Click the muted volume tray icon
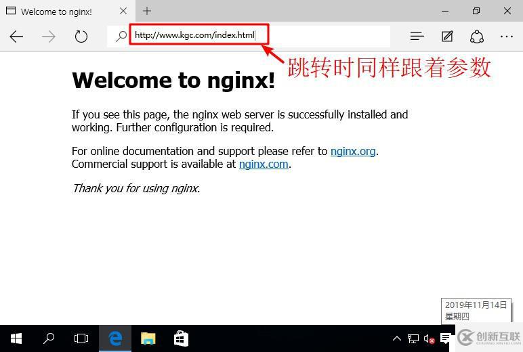523x352 pixels. point(429,339)
